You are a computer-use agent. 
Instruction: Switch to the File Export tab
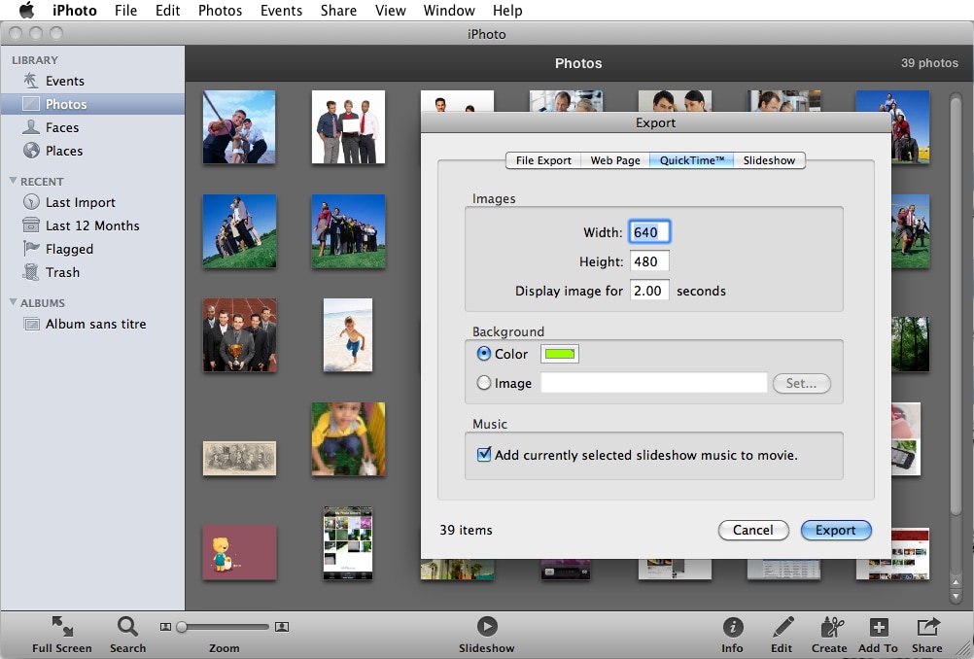[x=543, y=160]
